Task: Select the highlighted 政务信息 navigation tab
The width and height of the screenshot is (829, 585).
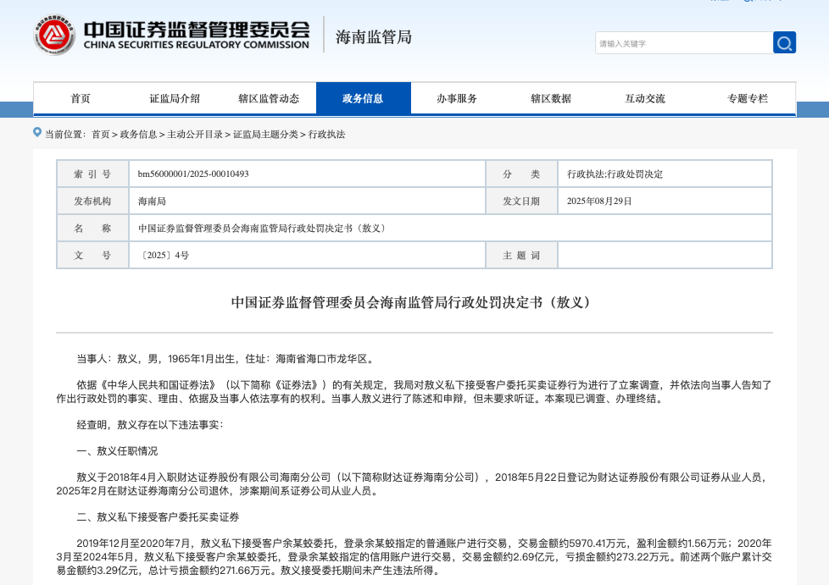Action: pyautogui.click(x=363, y=98)
